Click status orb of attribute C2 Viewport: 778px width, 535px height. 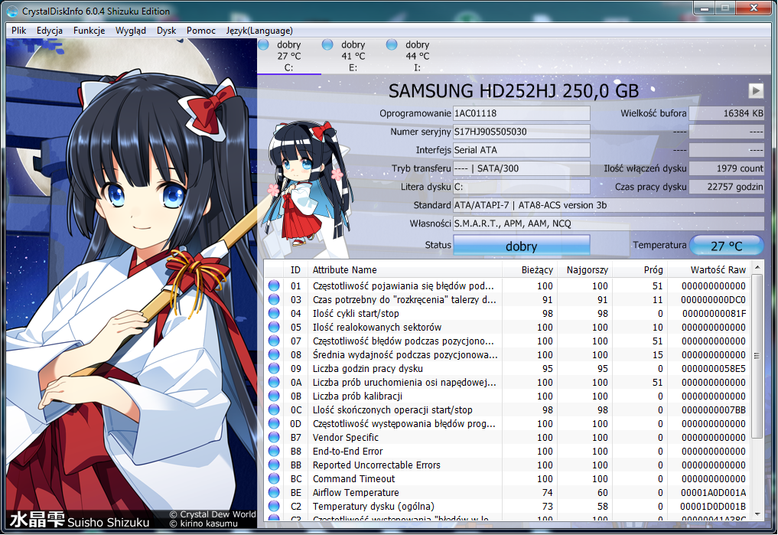point(274,506)
